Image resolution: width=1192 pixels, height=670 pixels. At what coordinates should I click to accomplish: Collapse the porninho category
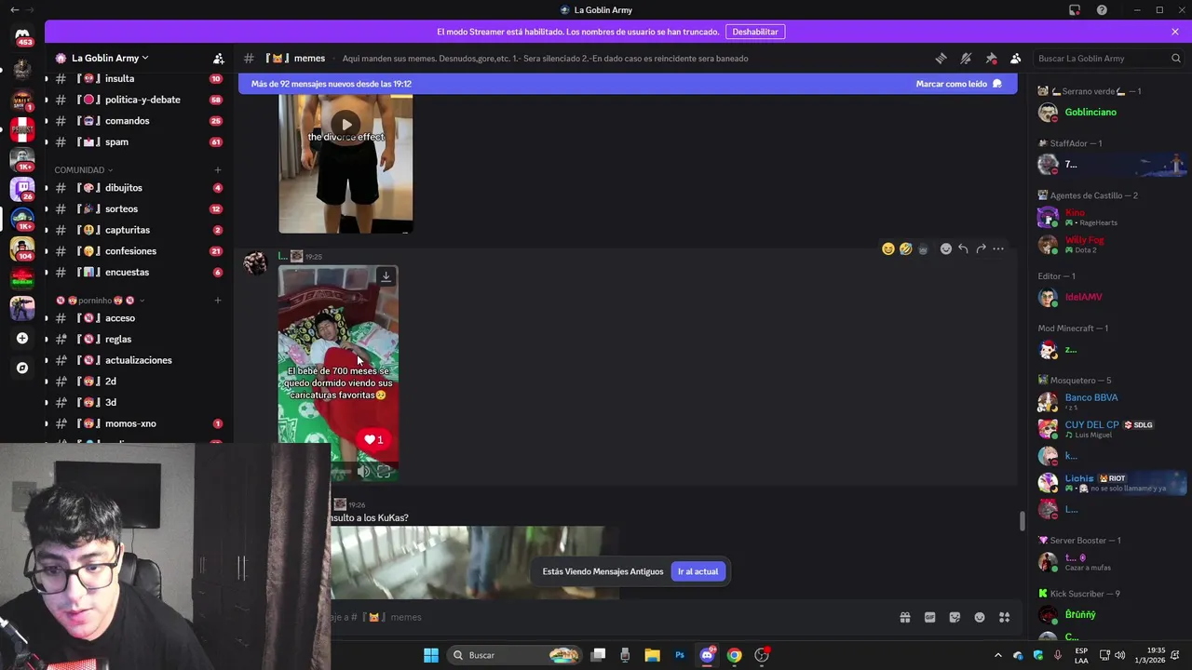click(101, 301)
